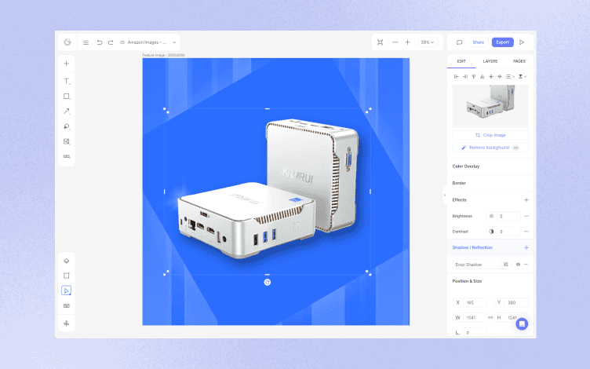Click the W width field
Viewport: 590px width, 369px height.
[x=469, y=317]
